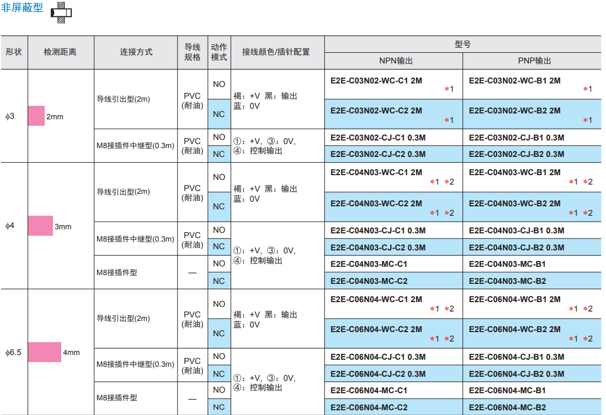This screenshot has width=606, height=415.
Task: Click M8接插件中继型(0.3m) in the φ4 group
Action: [135, 239]
